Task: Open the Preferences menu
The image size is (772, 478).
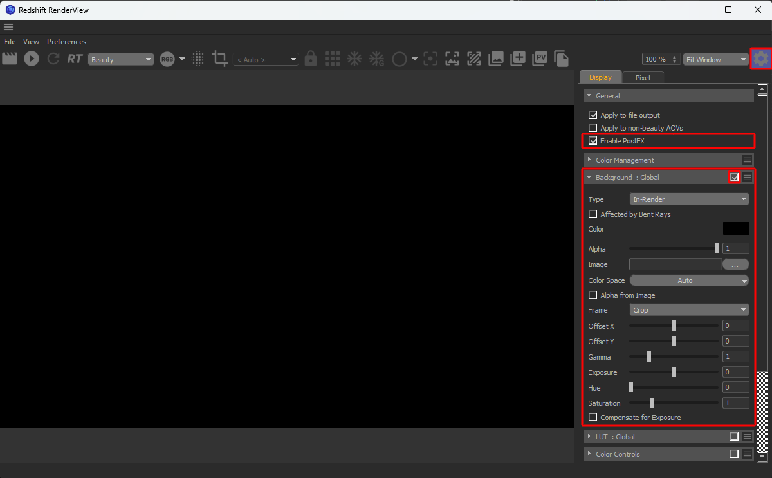Action: pos(66,42)
